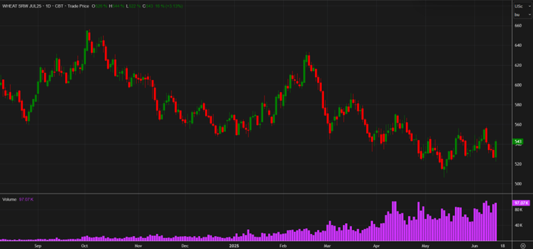
Task: Click the green 543 last price tag
Action: [x=518, y=141]
